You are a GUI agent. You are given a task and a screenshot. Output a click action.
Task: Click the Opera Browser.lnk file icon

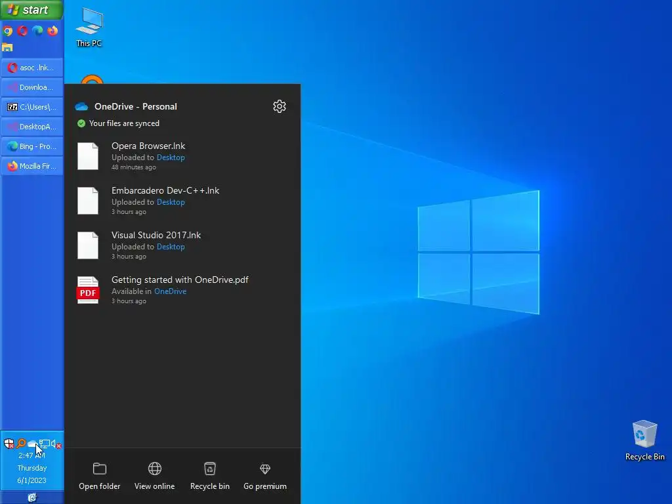[x=88, y=156]
